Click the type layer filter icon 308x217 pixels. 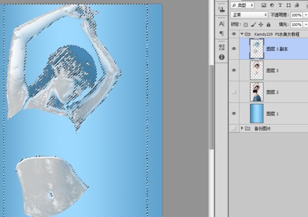pyautogui.click(x=280, y=5)
